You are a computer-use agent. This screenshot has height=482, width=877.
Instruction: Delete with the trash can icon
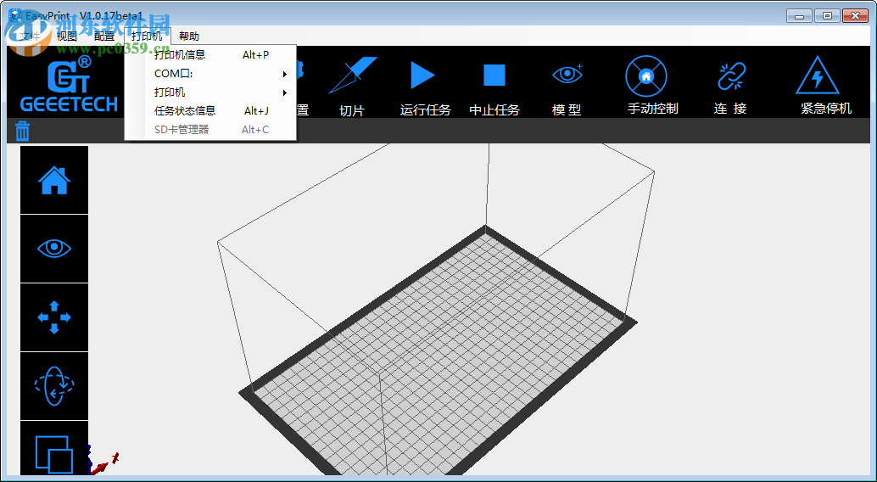coord(22,131)
